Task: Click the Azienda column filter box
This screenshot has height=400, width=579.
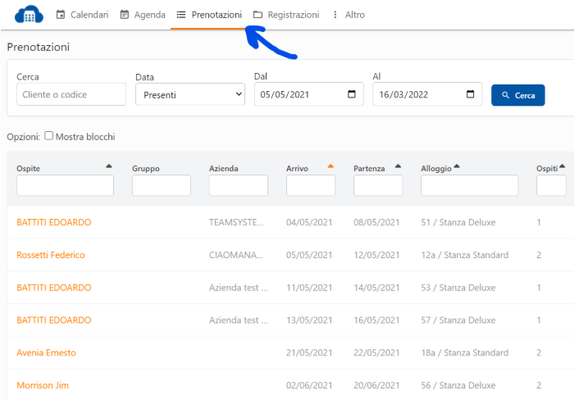Action: pyautogui.click(x=238, y=186)
